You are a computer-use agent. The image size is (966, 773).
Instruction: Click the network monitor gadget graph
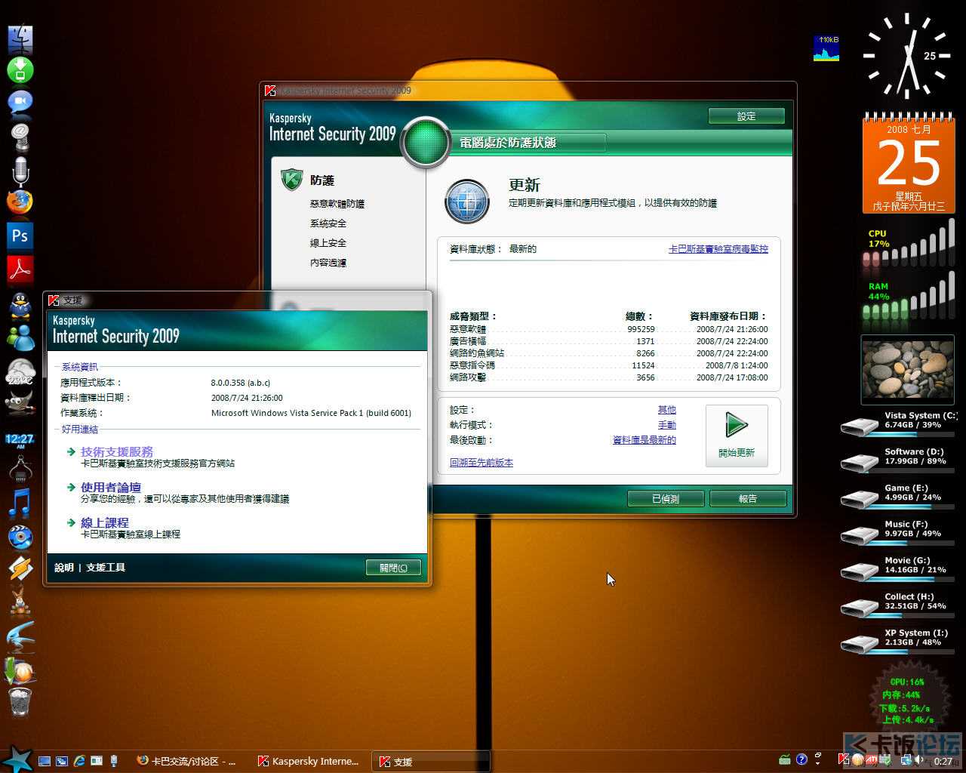point(826,48)
